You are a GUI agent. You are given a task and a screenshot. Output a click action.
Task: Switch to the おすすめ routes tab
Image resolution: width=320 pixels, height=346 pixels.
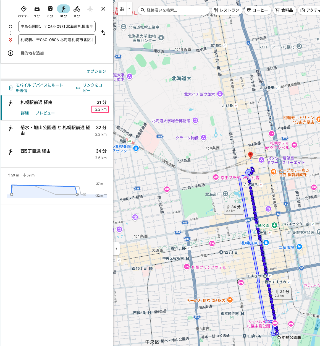click(x=24, y=9)
